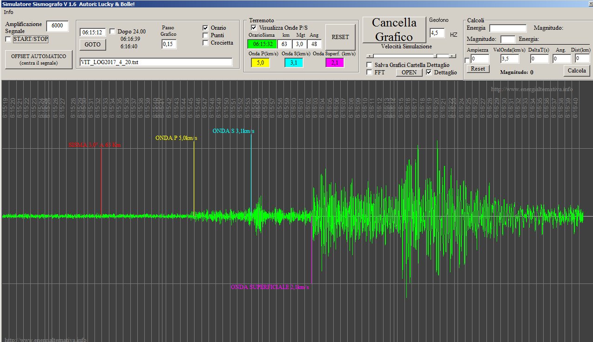The width and height of the screenshot is (593, 342).
Task: Focus the Energia input box in Calcoli
Action: [508, 28]
